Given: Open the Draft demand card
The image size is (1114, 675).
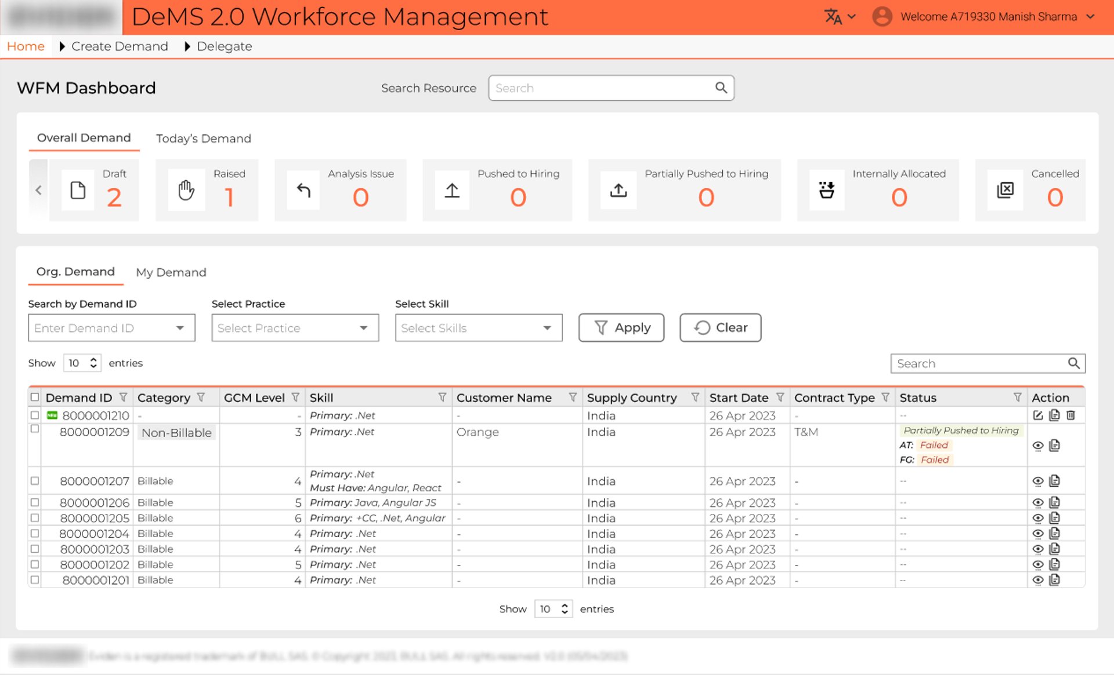Looking at the screenshot, I should (94, 190).
